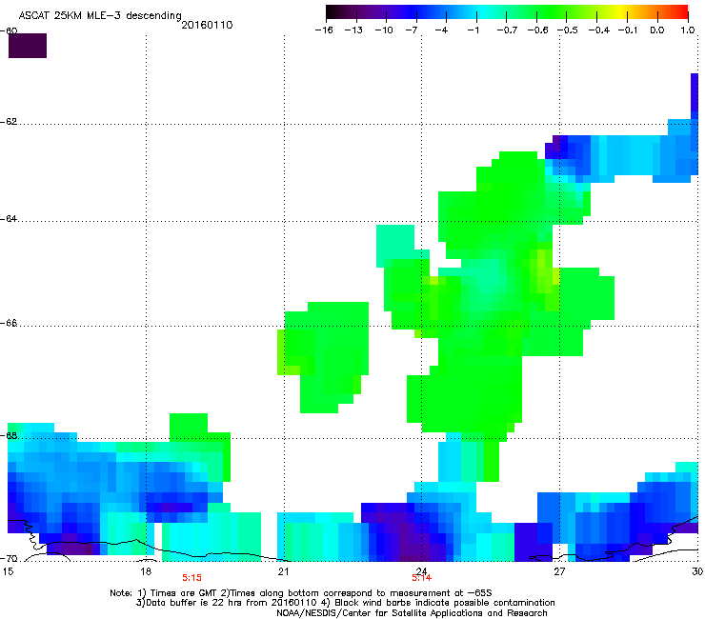Click the 18 longitude axis label
Screen dimensions: 705x619
point(146,571)
